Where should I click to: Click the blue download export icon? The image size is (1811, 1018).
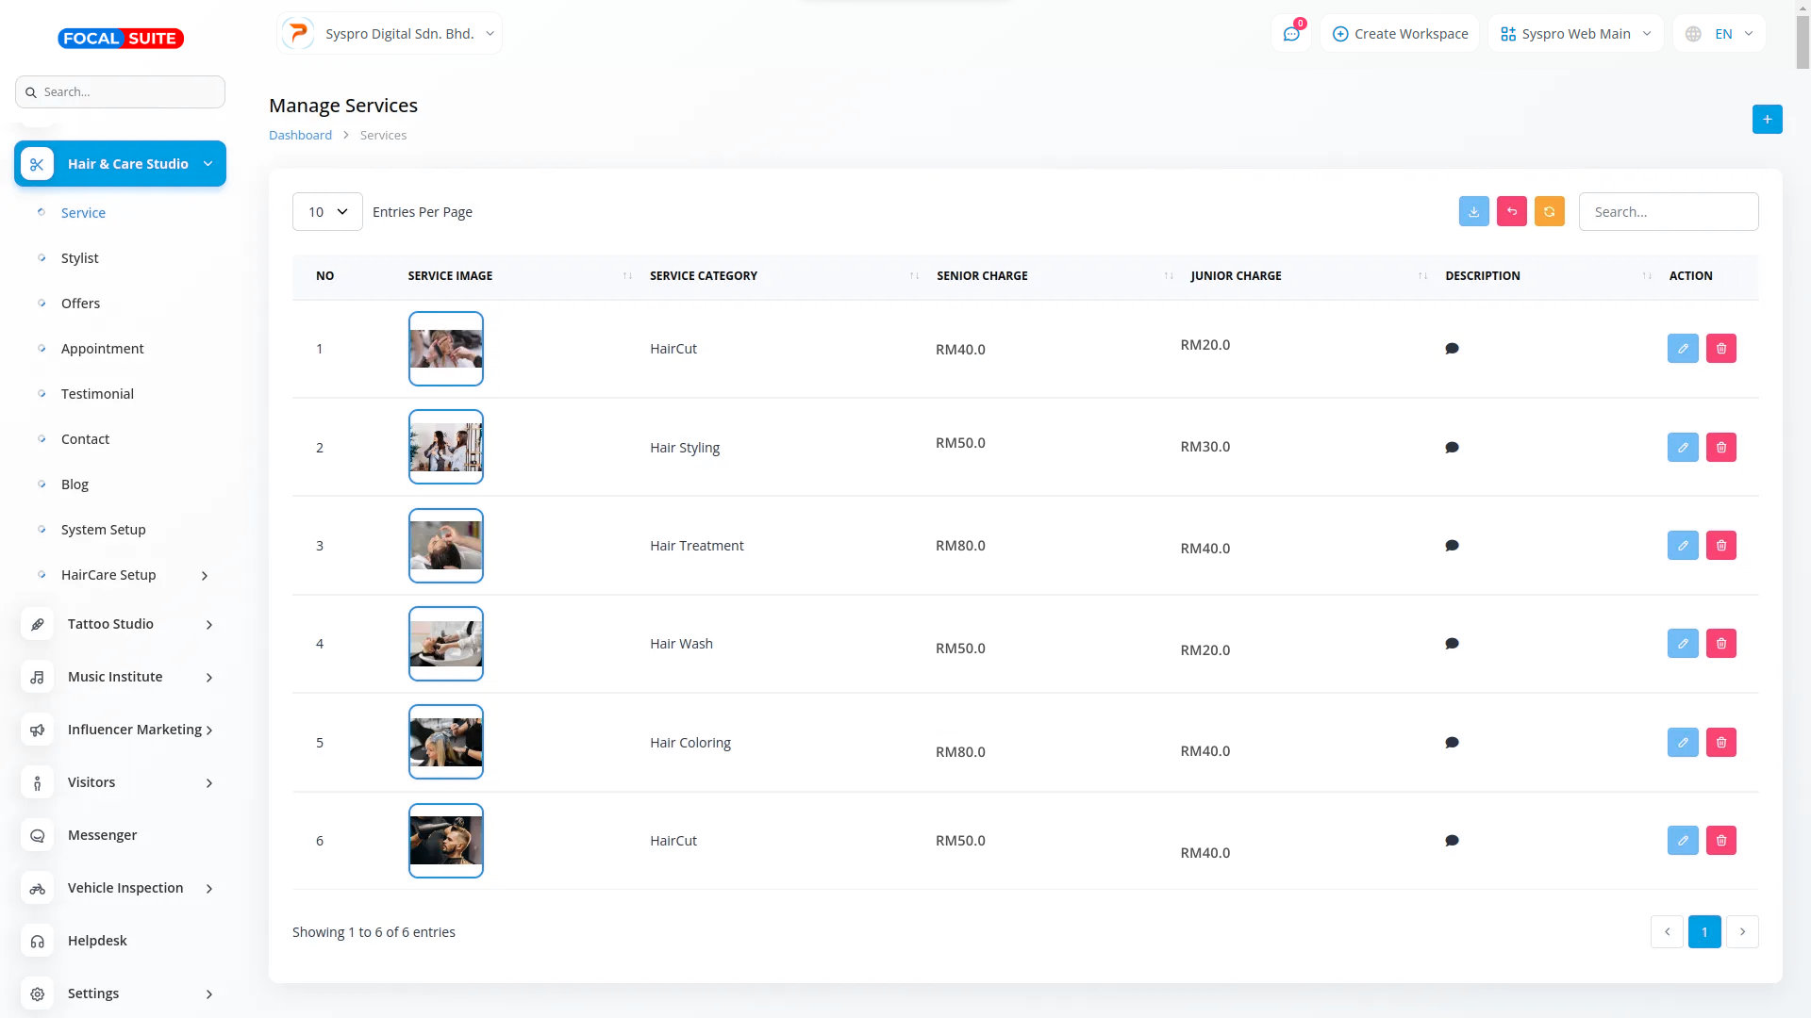[1473, 211]
